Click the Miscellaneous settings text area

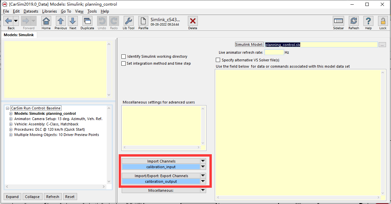[x=161, y=126]
